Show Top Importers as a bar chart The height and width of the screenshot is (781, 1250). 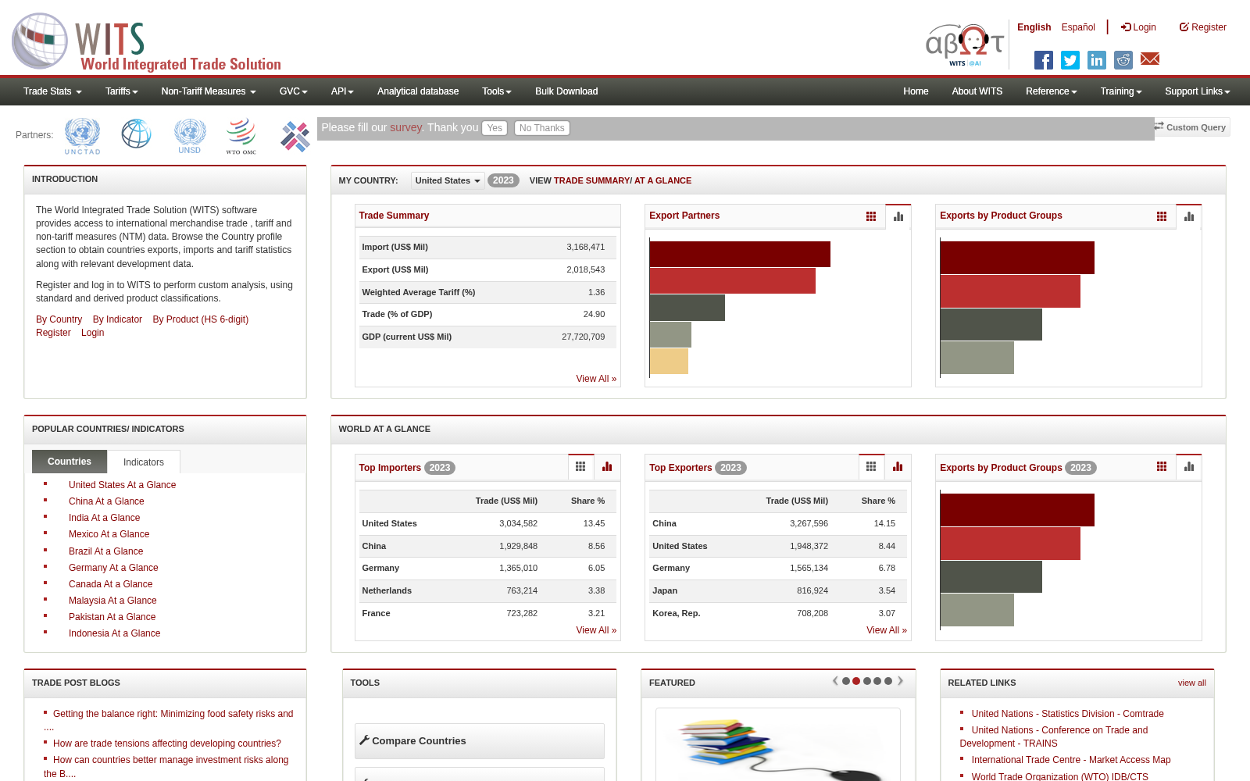click(x=607, y=467)
